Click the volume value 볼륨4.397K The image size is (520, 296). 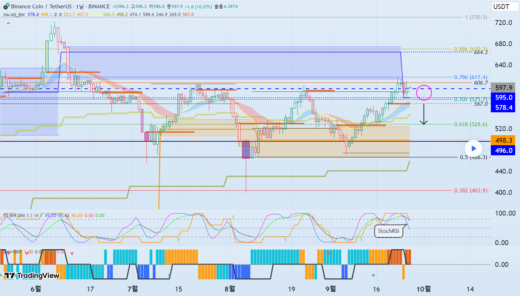click(226, 7)
